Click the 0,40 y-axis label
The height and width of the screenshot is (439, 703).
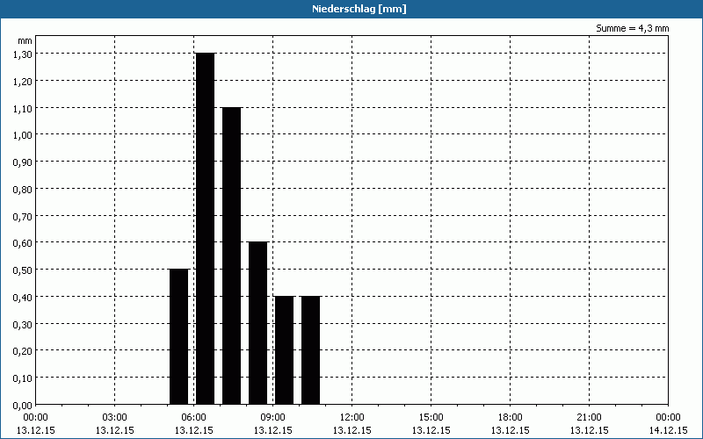point(23,297)
